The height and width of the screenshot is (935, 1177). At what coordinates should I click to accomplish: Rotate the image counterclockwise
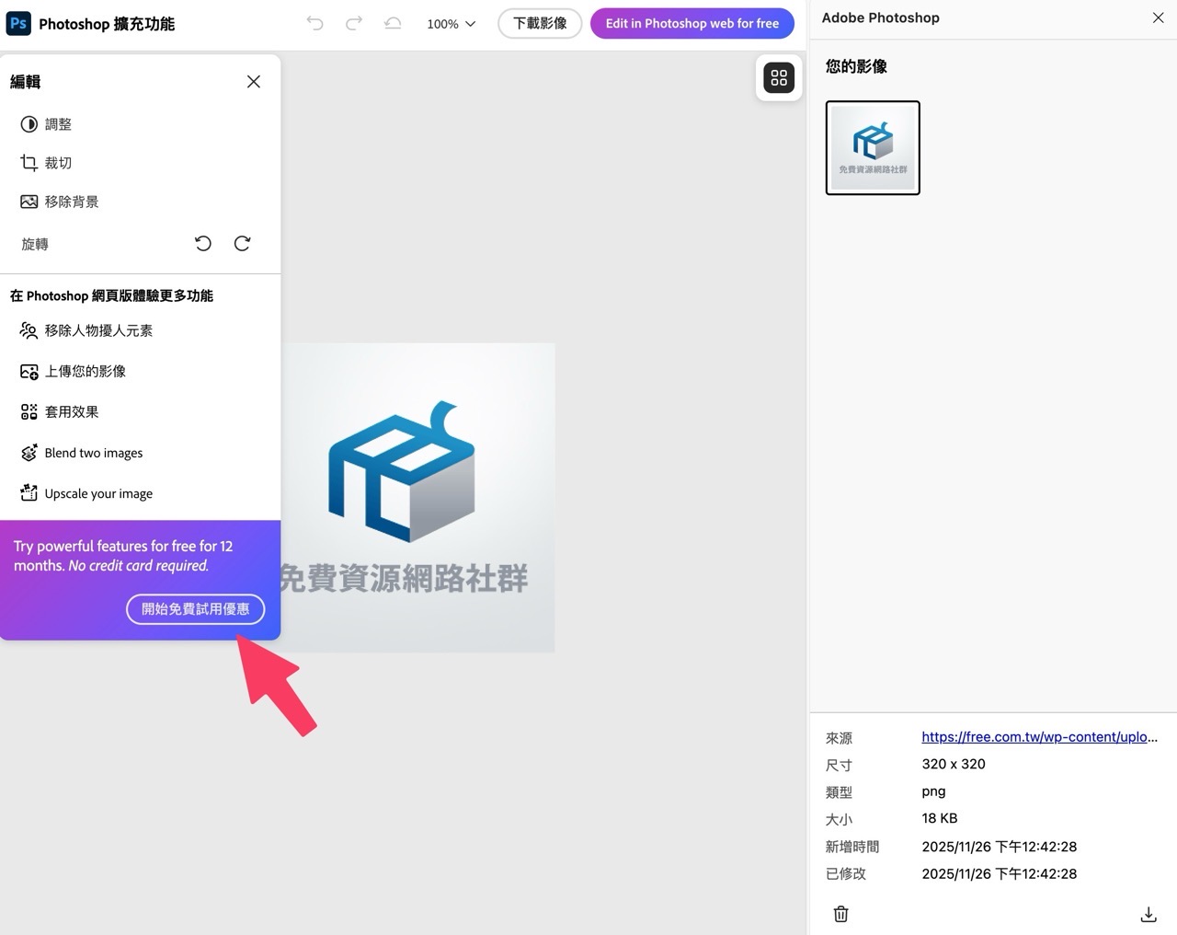(x=203, y=243)
